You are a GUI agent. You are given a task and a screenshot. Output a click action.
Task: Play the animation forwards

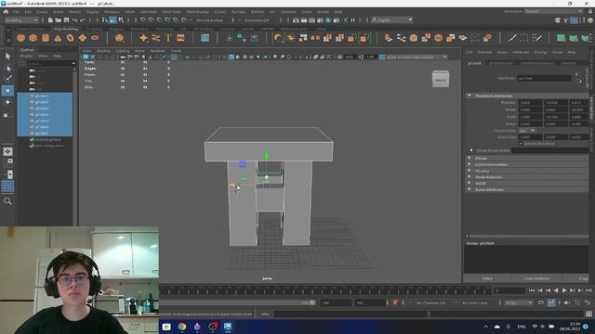pyautogui.click(x=564, y=290)
